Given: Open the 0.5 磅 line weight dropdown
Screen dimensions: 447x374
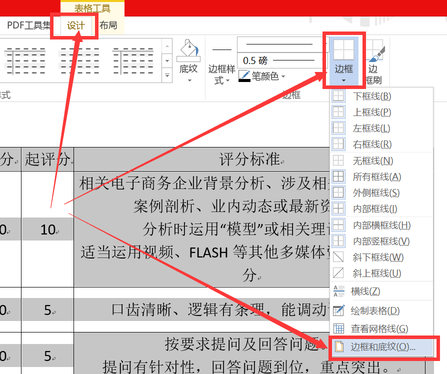Looking at the screenshot, I should 282,60.
